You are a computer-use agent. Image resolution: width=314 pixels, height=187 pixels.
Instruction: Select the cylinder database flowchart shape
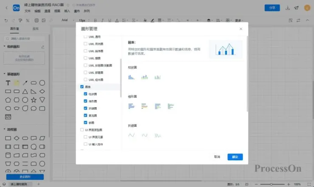[x=8, y=155]
